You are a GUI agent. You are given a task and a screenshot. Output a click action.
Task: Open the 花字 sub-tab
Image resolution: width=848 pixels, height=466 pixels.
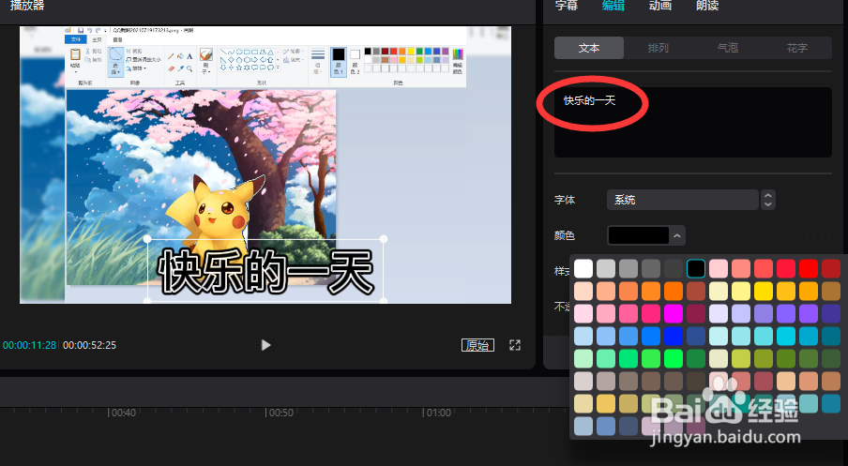[797, 48]
